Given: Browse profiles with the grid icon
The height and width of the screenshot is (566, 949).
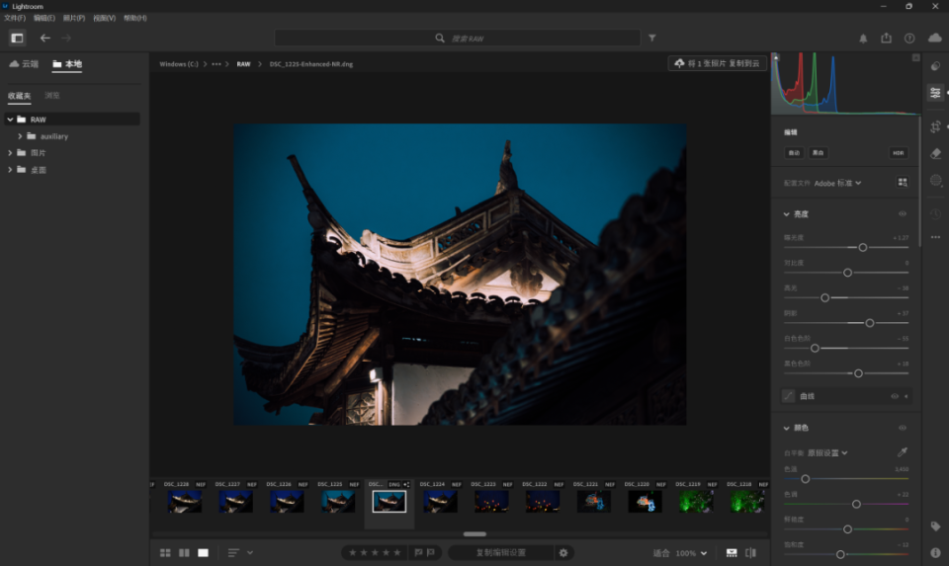Looking at the screenshot, I should click(903, 182).
